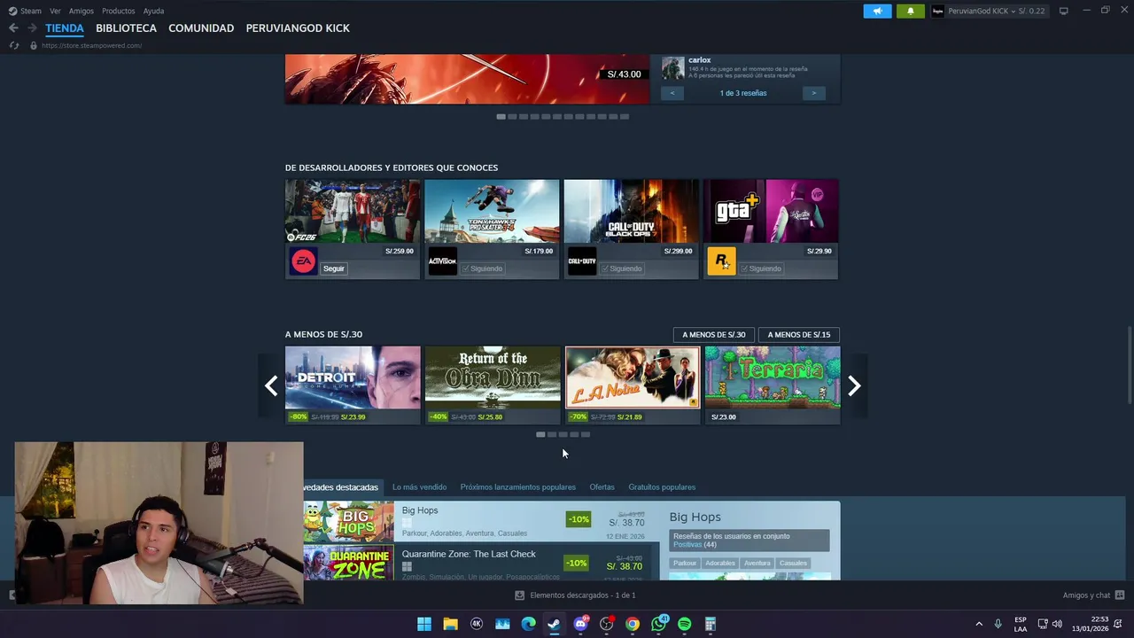Screen dimensions: 1134x638
Task: Select the Gratuitos populares tab
Action: pyautogui.click(x=662, y=487)
